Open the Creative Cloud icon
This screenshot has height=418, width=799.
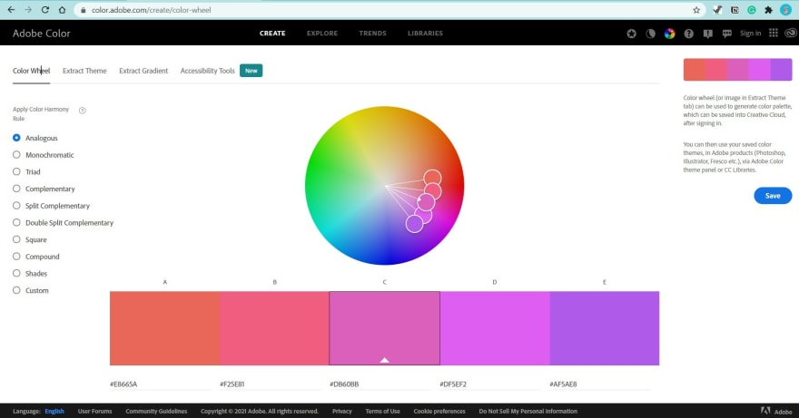point(791,33)
